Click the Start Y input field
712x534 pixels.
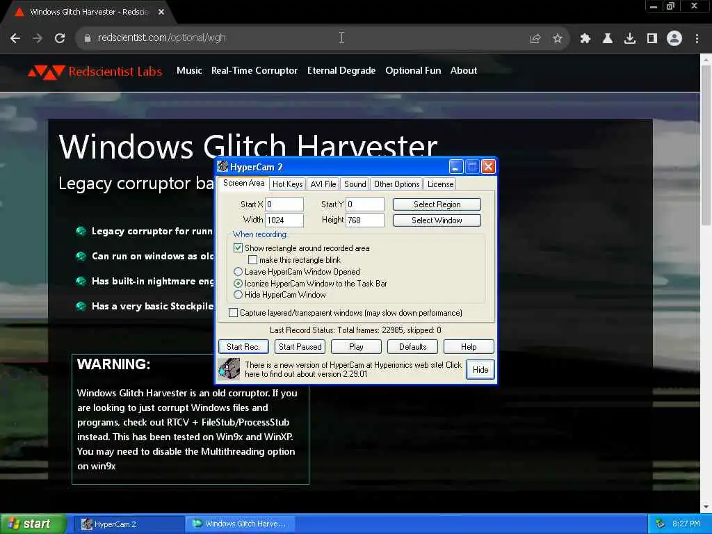365,204
